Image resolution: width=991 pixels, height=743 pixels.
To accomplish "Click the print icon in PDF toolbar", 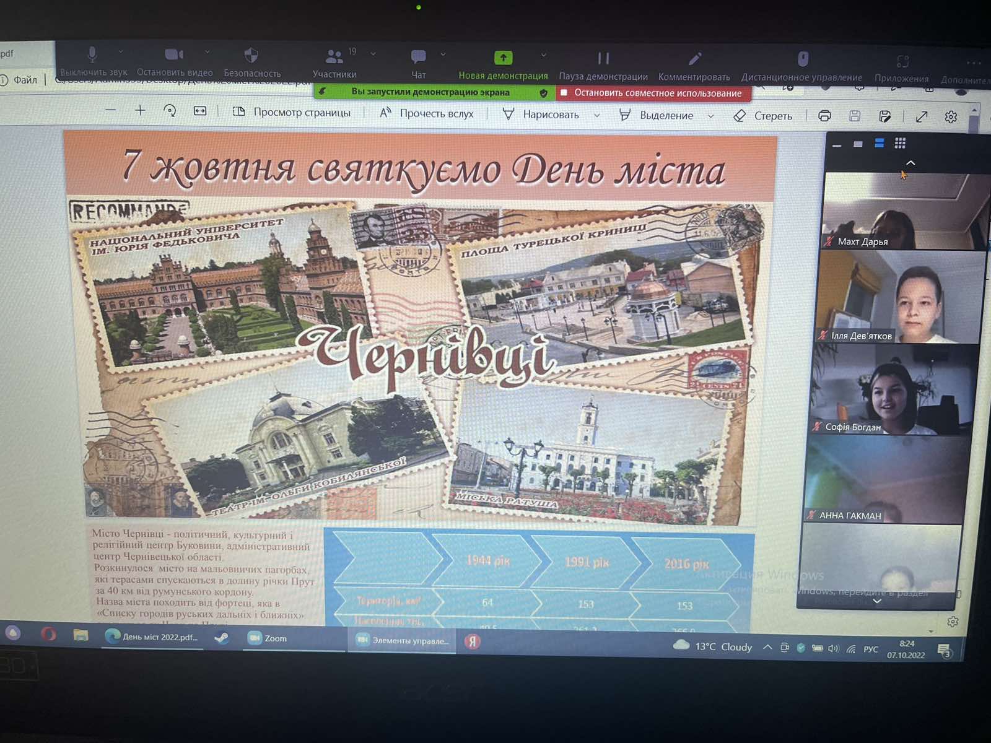I will 824,116.
